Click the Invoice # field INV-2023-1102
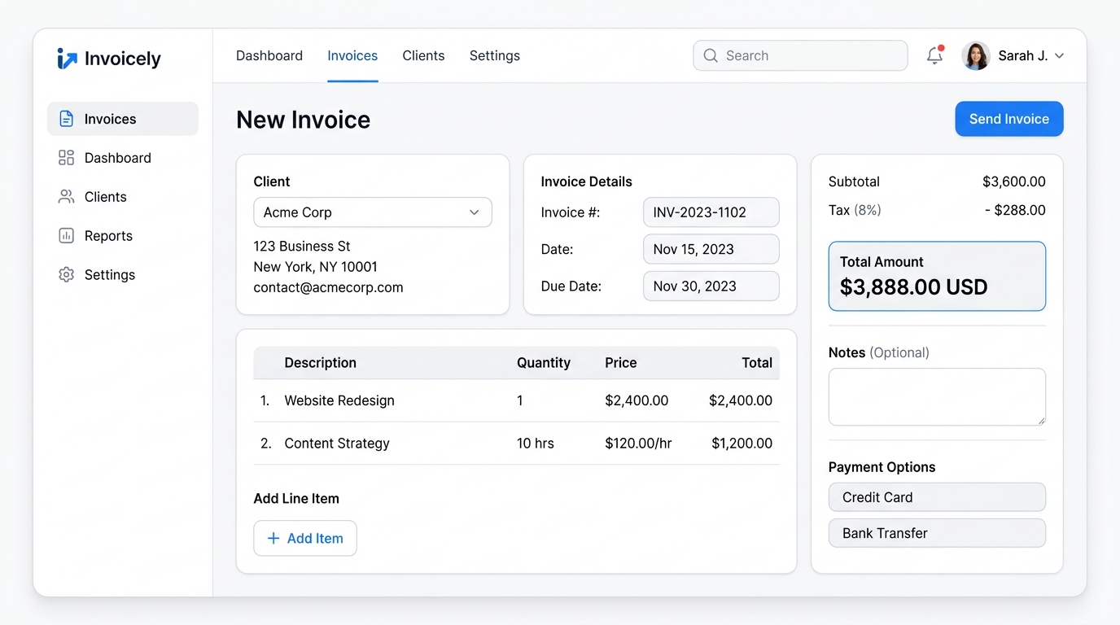 coord(711,212)
